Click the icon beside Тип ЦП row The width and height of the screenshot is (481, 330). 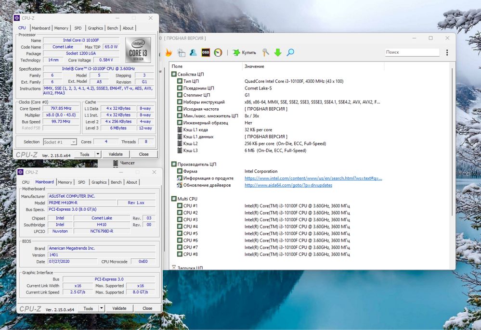[x=180, y=81]
